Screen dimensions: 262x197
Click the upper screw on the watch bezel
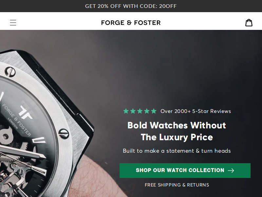(10, 72)
